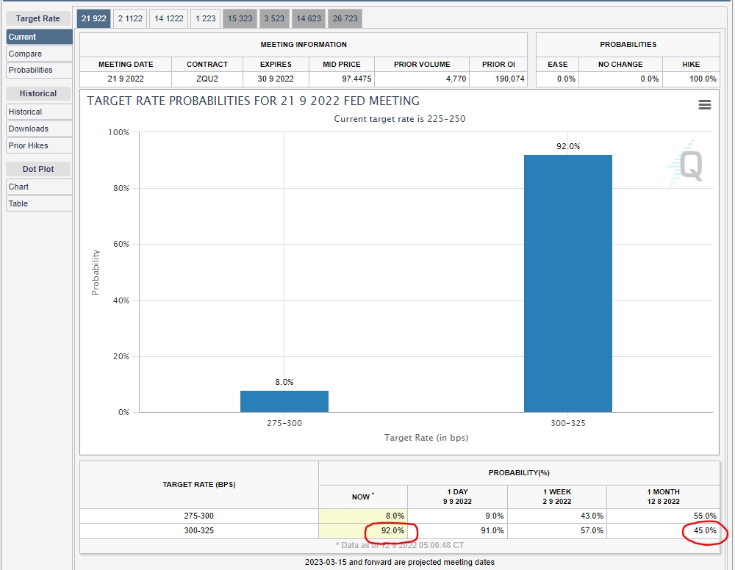Click the 275-300 probability bar

284,401
